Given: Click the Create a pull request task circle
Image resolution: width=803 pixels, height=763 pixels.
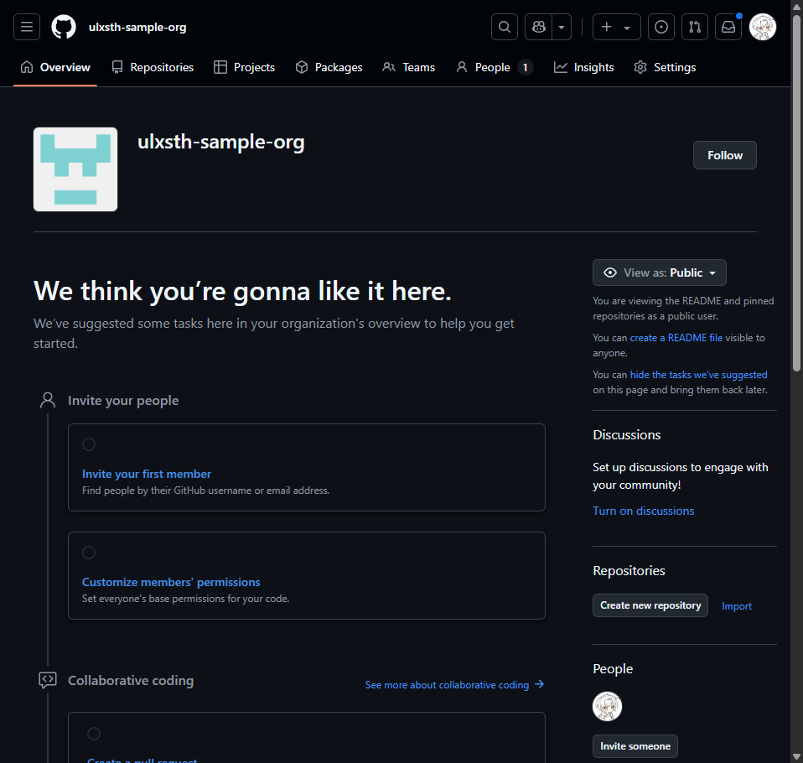Looking at the screenshot, I should pos(94,734).
